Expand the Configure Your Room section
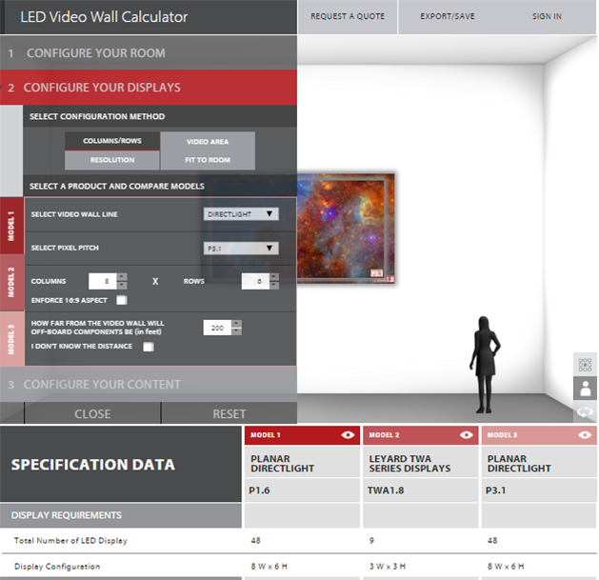 click(x=149, y=52)
